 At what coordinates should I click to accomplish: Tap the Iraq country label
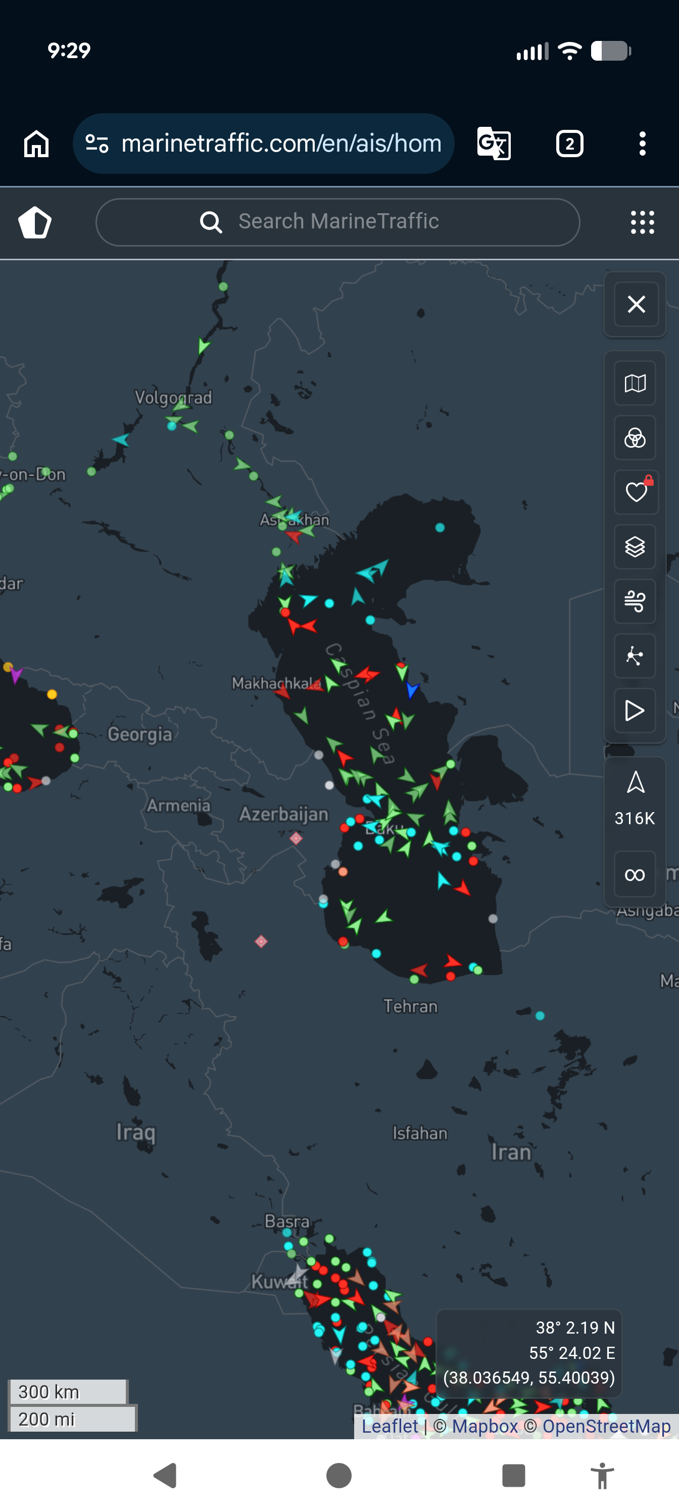point(135,1132)
